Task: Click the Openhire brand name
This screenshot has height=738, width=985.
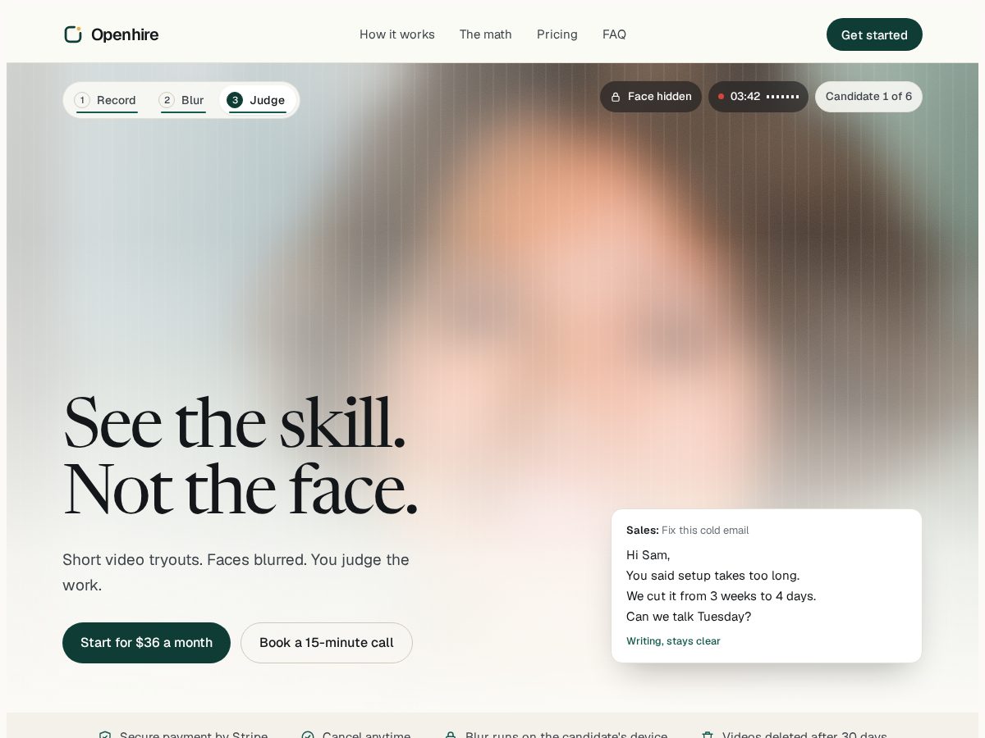Action: pyautogui.click(x=125, y=34)
